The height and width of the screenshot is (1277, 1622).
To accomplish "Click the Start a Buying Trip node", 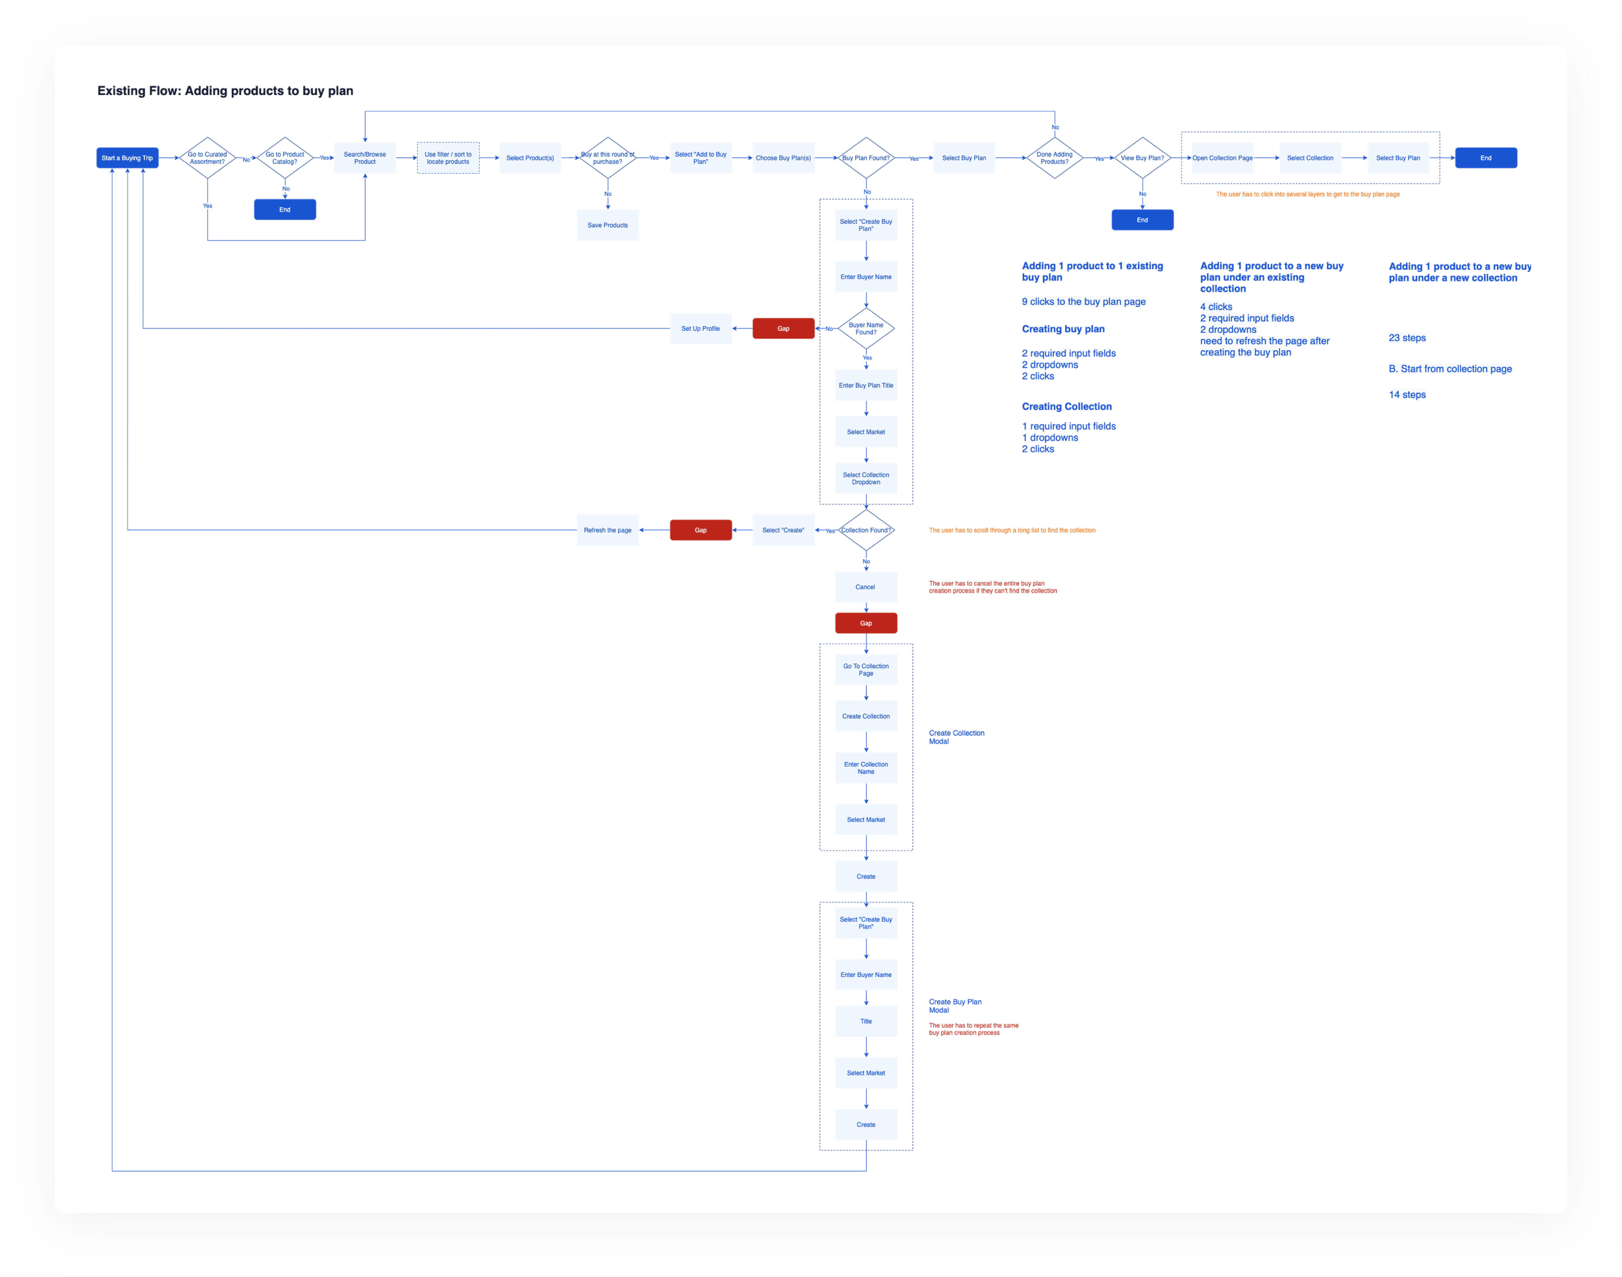I will click(127, 158).
